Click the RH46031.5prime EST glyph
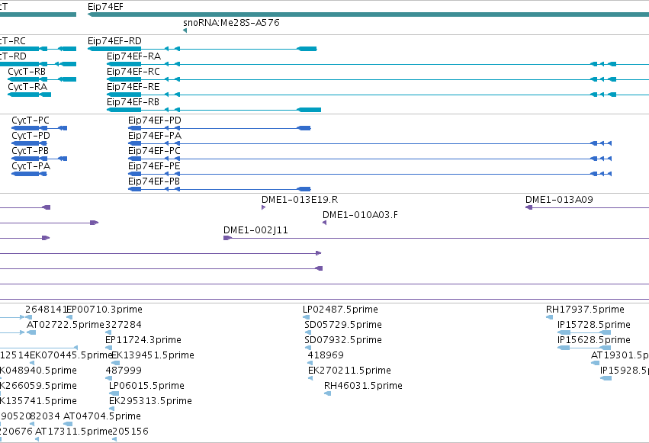This screenshot has width=649, height=443. (327, 393)
